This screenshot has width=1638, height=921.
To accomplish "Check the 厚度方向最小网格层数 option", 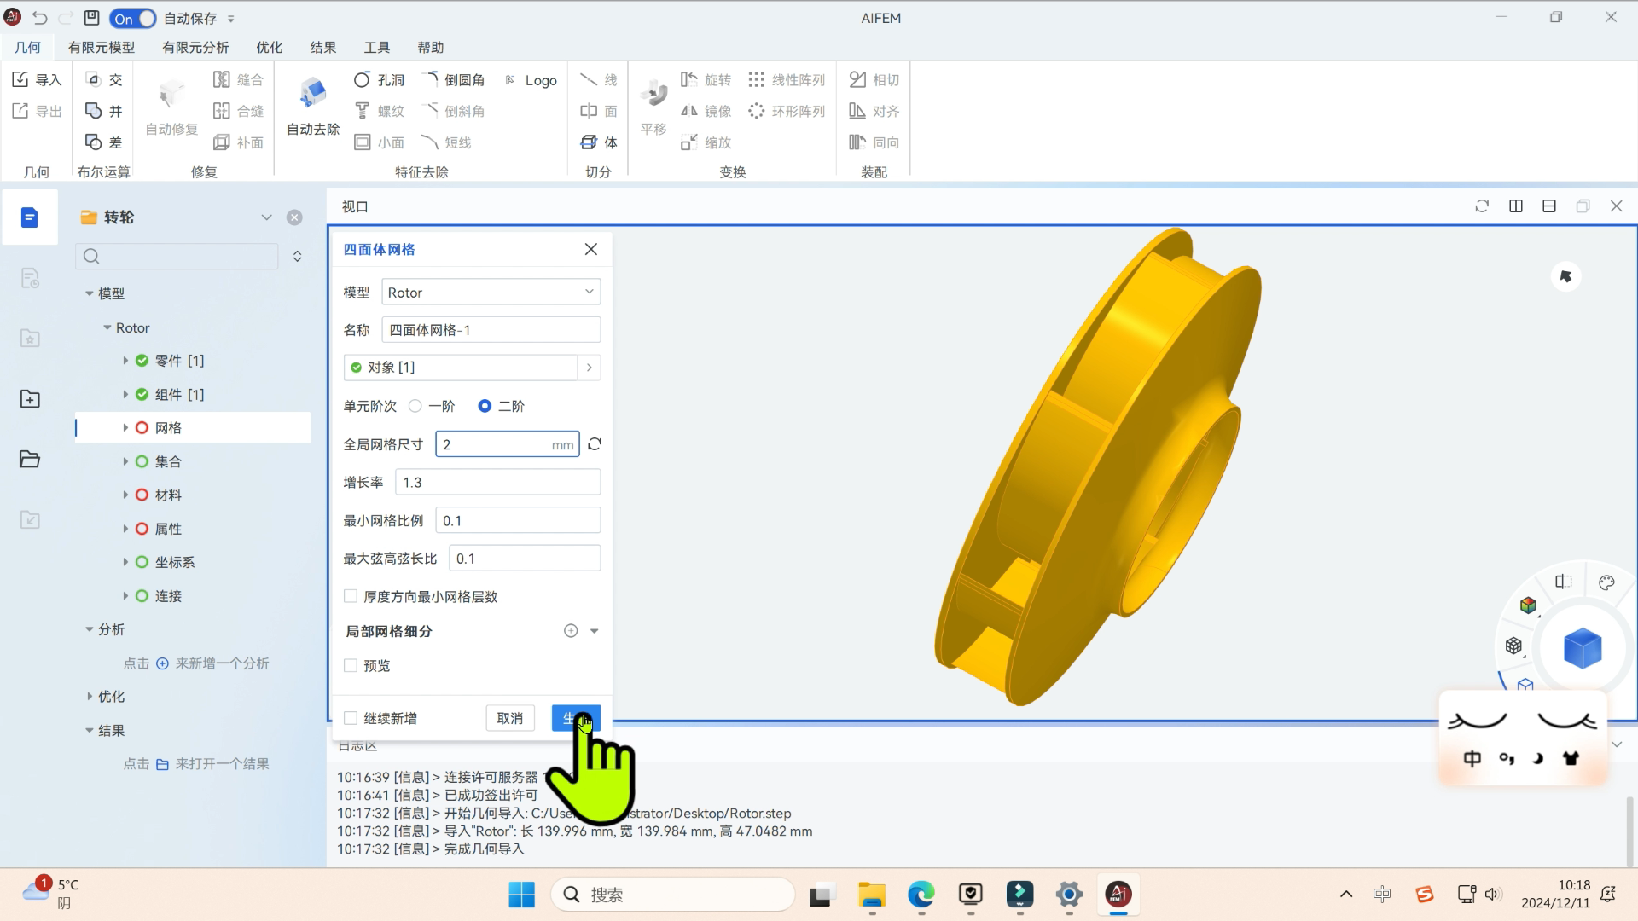I will pos(351,596).
